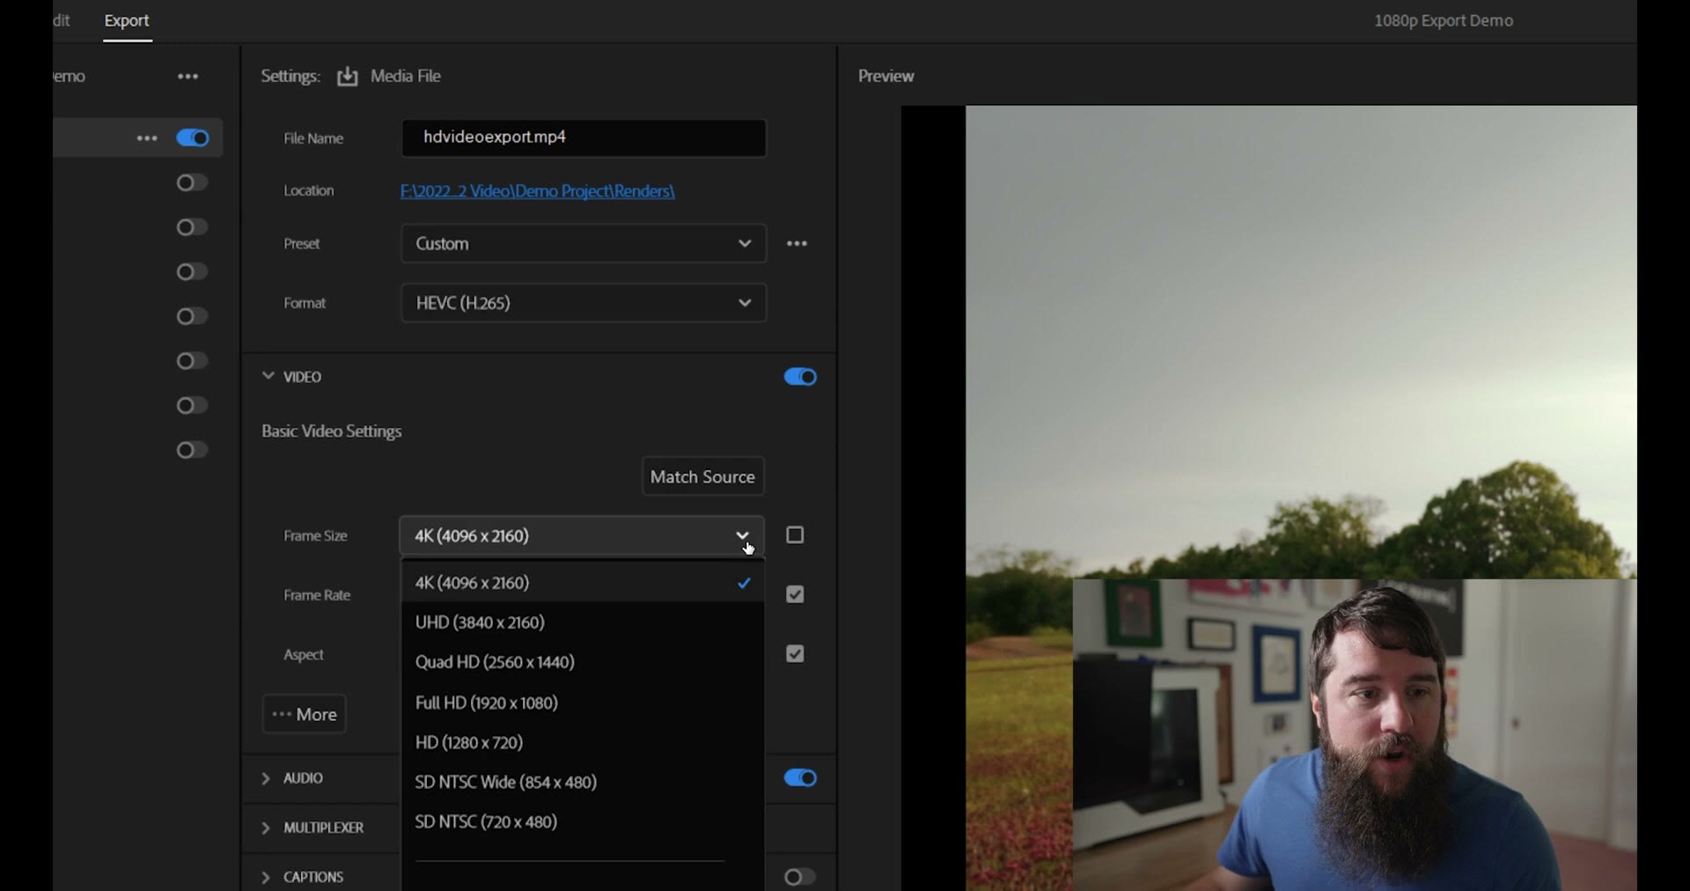Pick SD NTSC Wide (854 x 480) option
The width and height of the screenshot is (1690, 891).
click(x=583, y=782)
